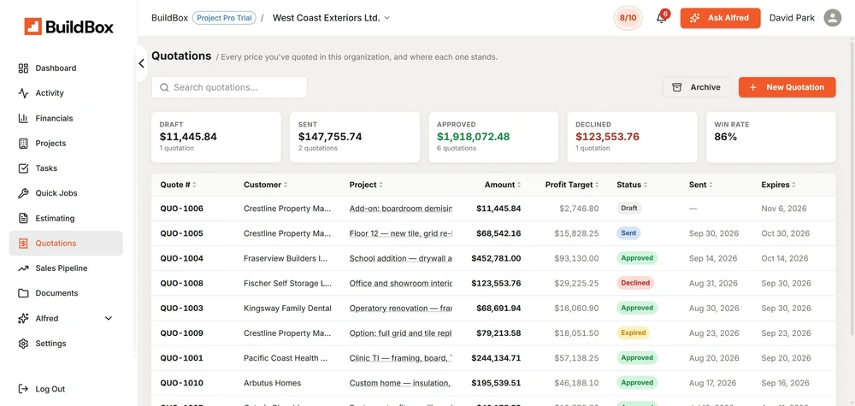
Task: Sort by Profit Target column
Action: (572, 185)
